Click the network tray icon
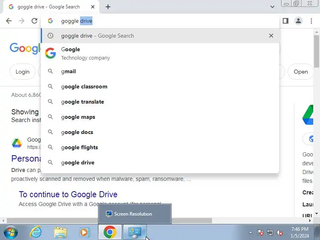The image size is (320, 240). coord(270,232)
